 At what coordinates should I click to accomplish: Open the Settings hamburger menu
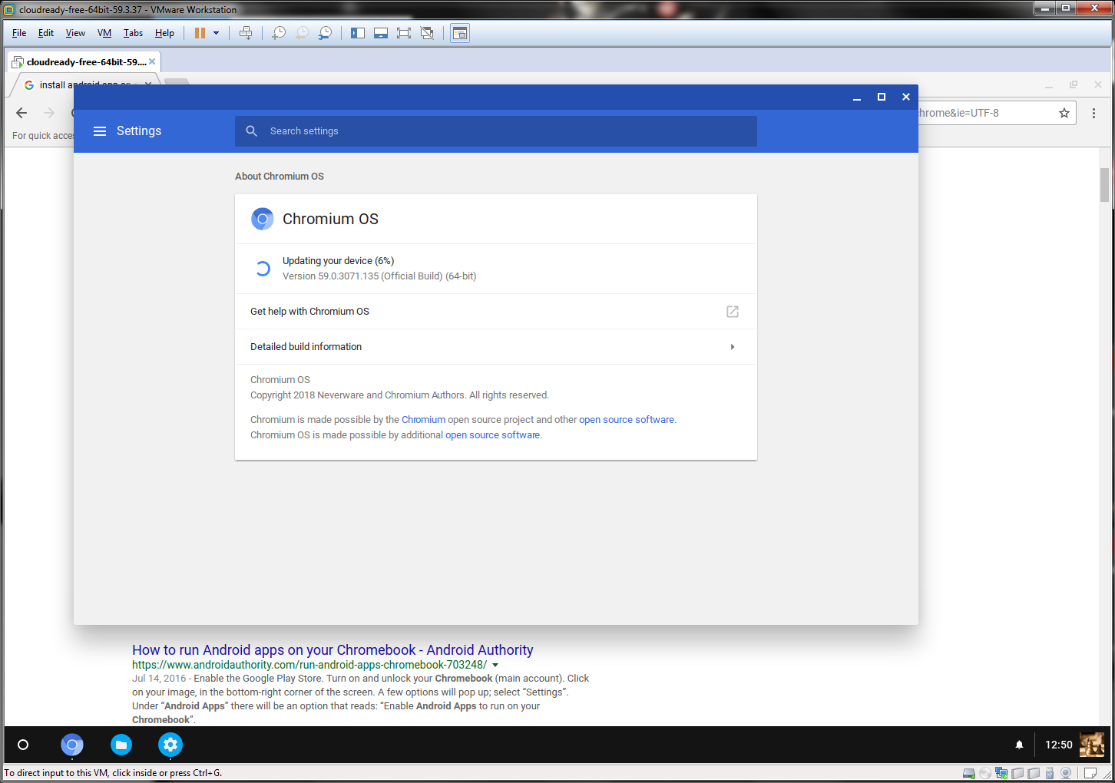point(100,131)
